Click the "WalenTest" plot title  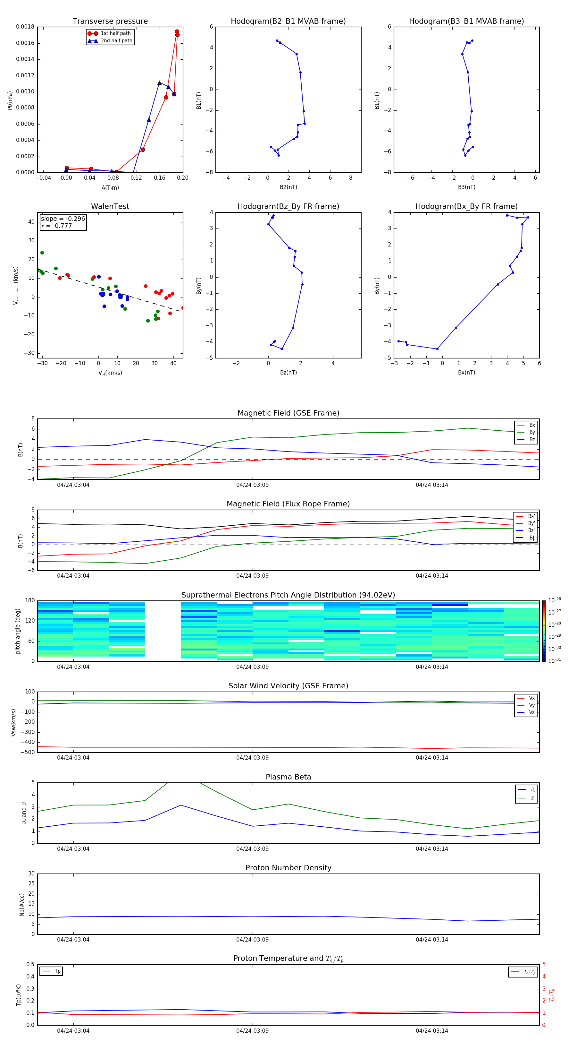point(110,206)
